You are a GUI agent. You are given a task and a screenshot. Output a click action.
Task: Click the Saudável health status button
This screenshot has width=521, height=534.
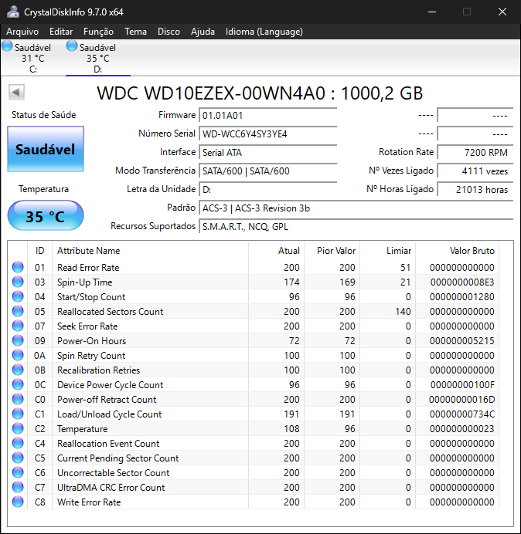45,149
